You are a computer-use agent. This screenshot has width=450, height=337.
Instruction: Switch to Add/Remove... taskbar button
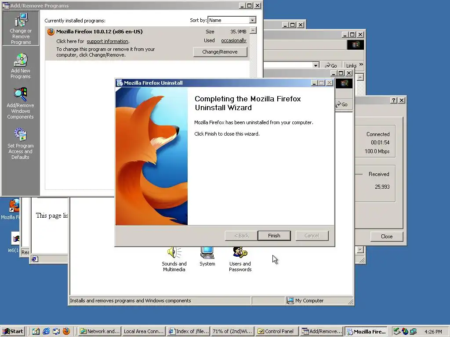[322, 331]
